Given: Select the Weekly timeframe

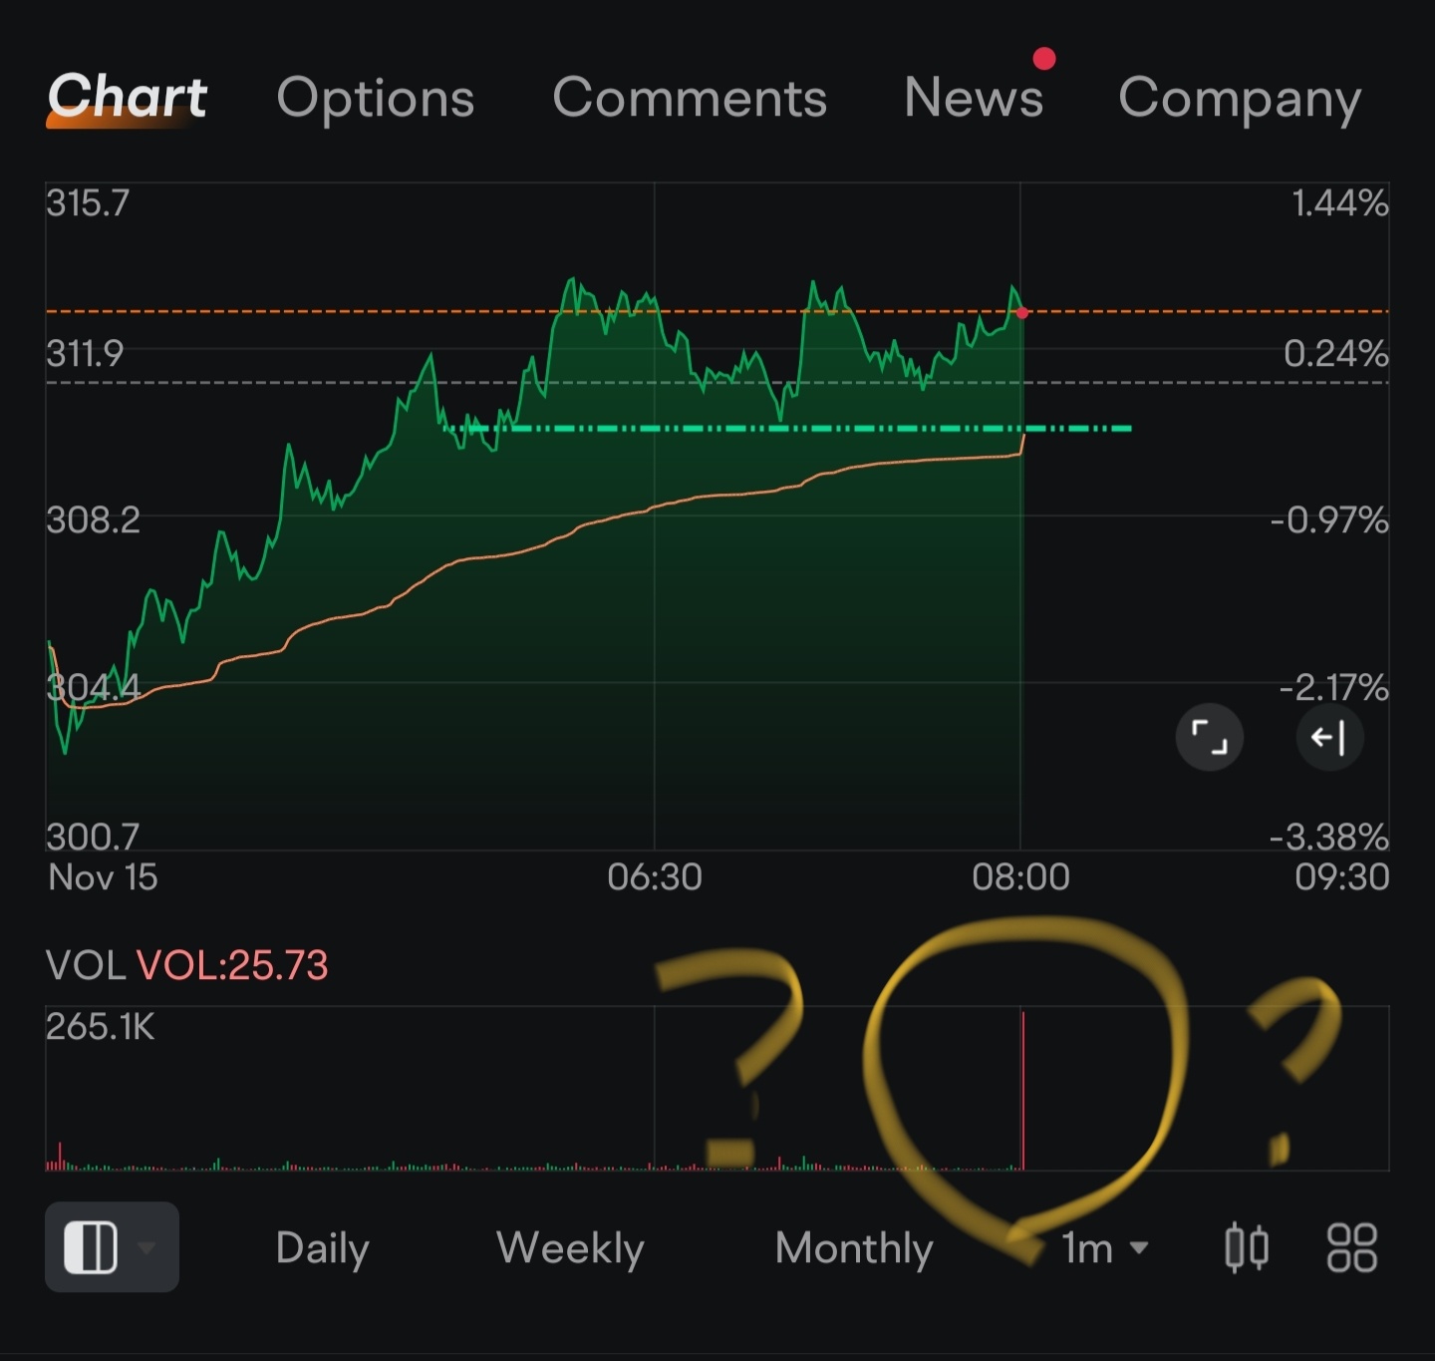Looking at the screenshot, I should [x=570, y=1248].
